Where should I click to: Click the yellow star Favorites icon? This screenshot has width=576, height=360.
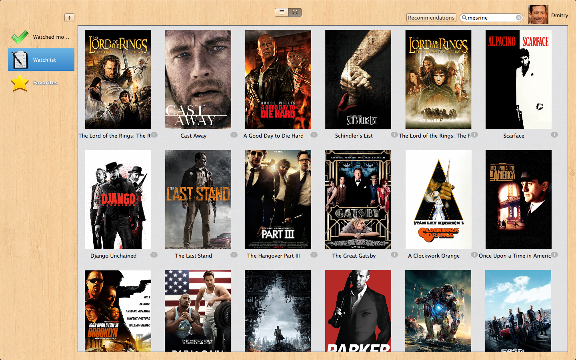click(x=20, y=83)
